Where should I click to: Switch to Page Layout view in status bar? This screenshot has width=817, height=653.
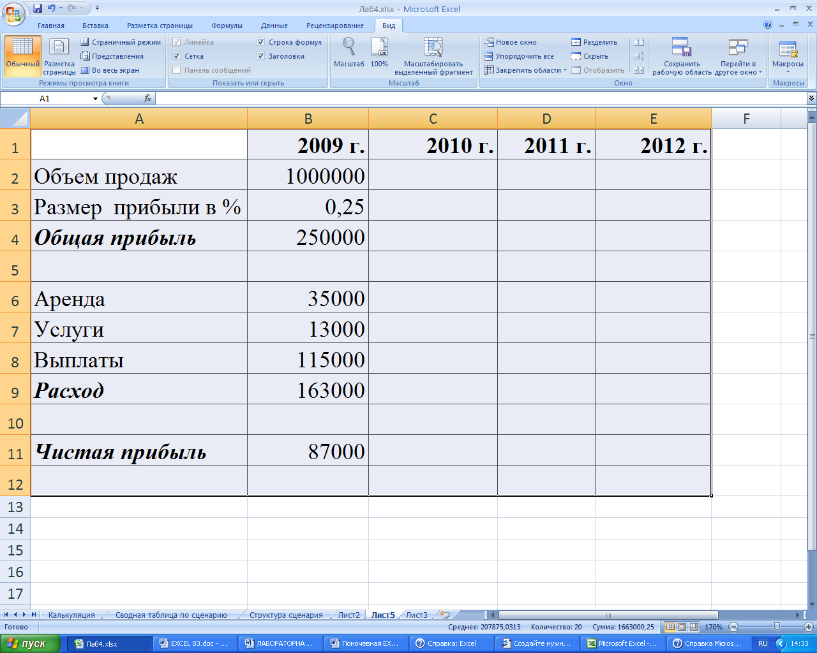(682, 627)
